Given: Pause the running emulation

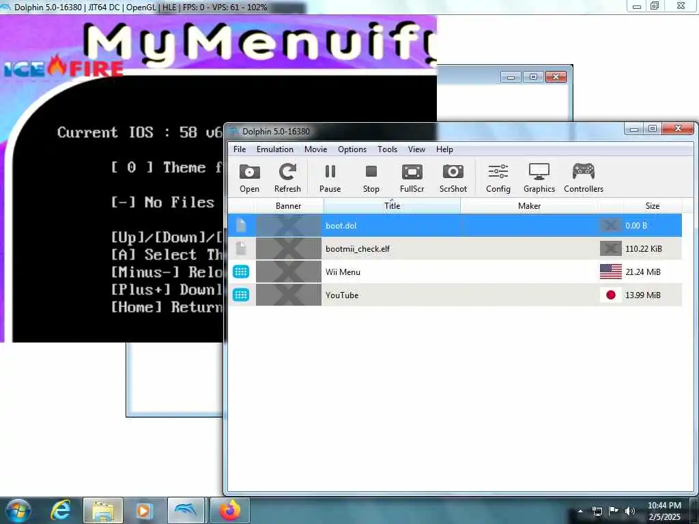Looking at the screenshot, I should (x=330, y=178).
